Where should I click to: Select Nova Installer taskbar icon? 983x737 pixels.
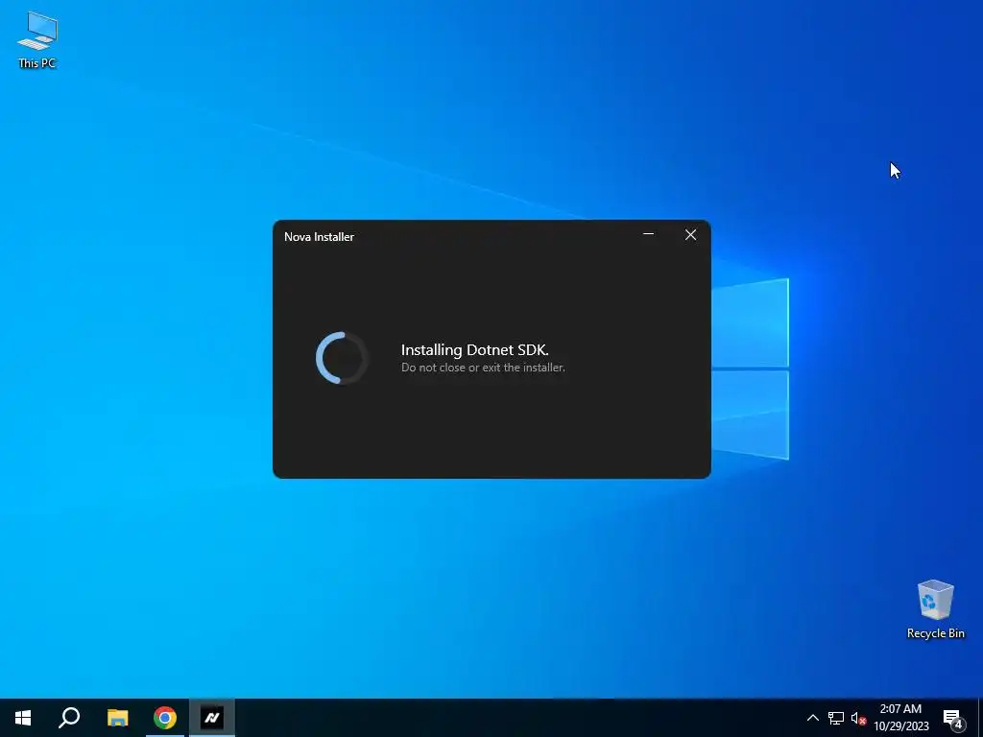click(212, 718)
